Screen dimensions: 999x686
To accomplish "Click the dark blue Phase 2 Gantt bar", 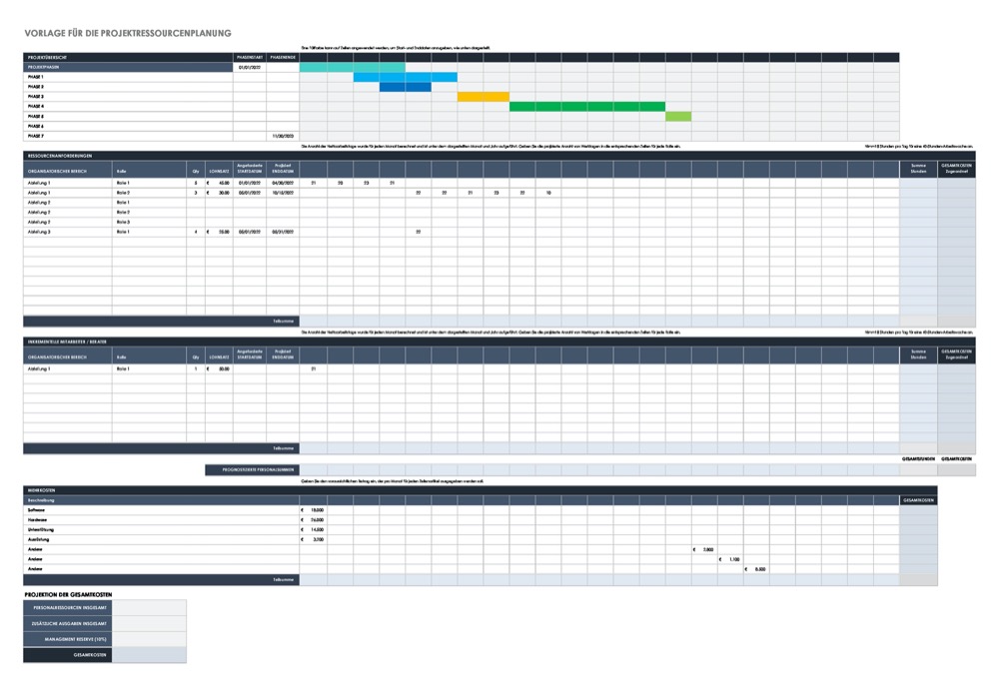I will point(406,87).
